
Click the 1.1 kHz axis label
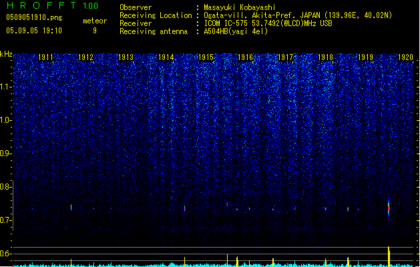(5, 87)
